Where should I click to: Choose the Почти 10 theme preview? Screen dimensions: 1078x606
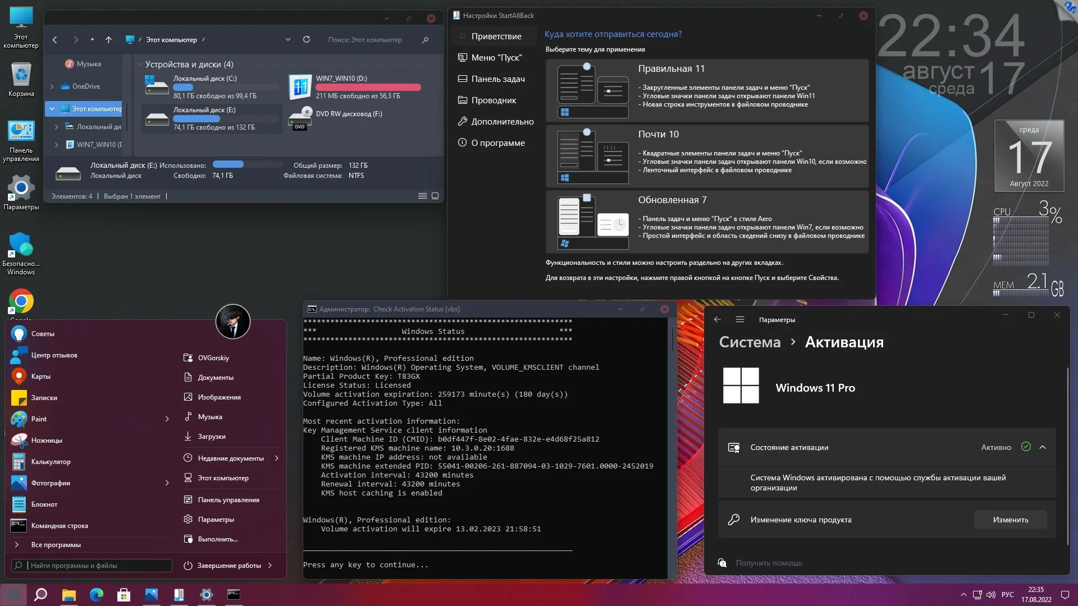click(593, 156)
